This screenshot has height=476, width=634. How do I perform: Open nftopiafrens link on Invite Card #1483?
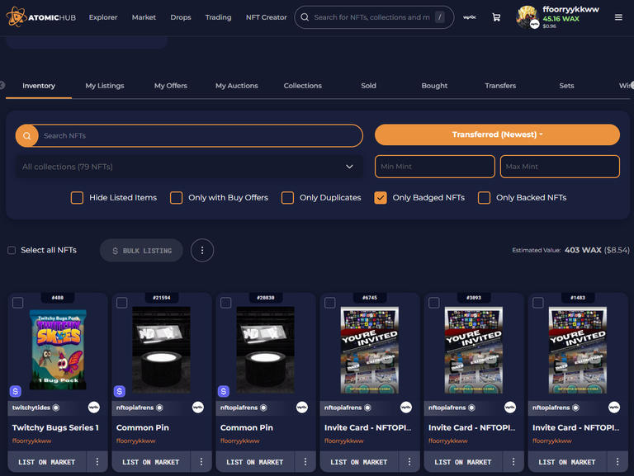point(551,408)
